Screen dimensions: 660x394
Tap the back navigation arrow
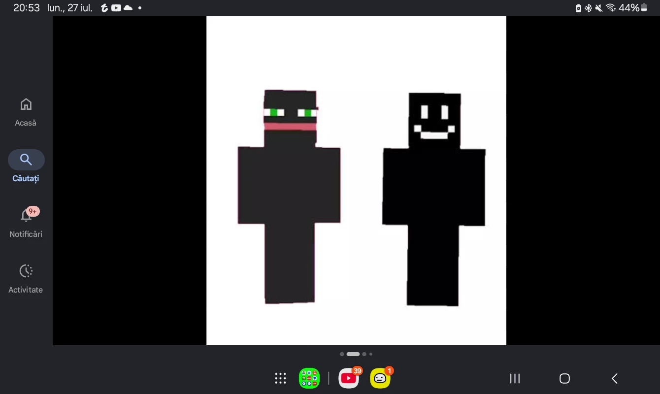614,378
